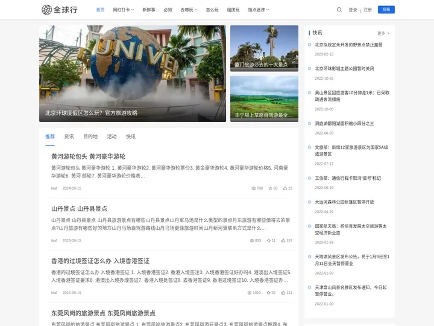Click the 山丹景点 article excerpt text
Image resolution: width=434 pixels, height=326 pixels.
tap(171, 224)
